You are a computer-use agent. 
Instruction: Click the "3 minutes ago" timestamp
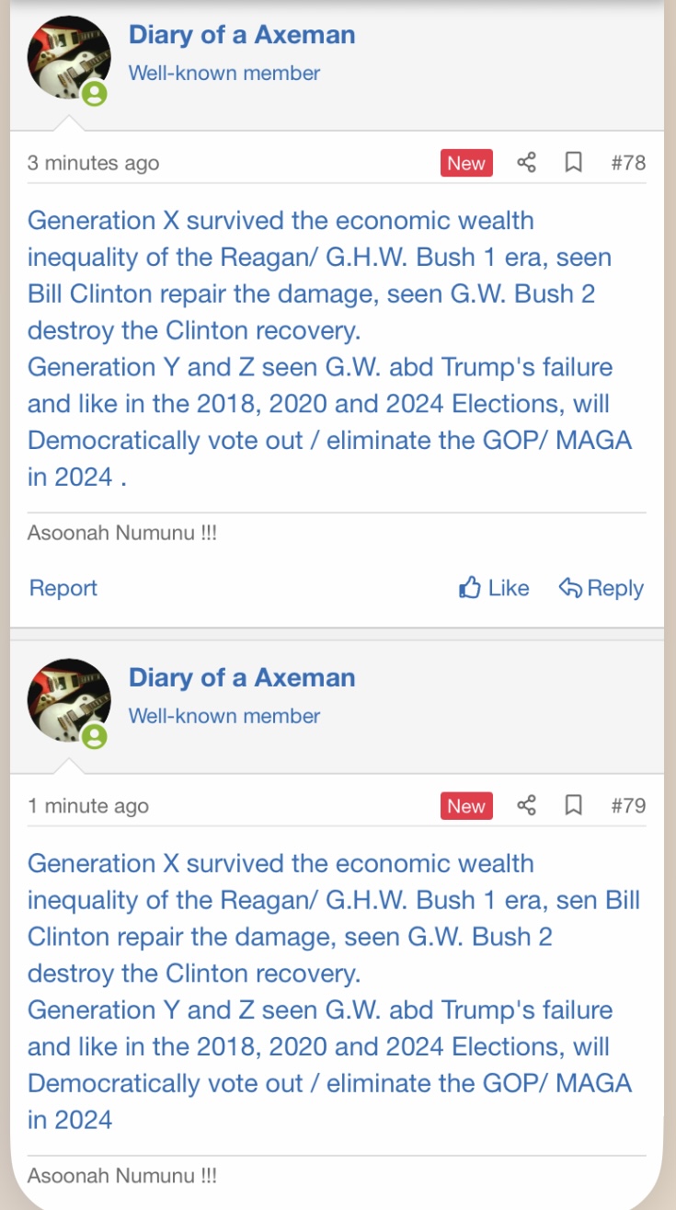pos(93,163)
